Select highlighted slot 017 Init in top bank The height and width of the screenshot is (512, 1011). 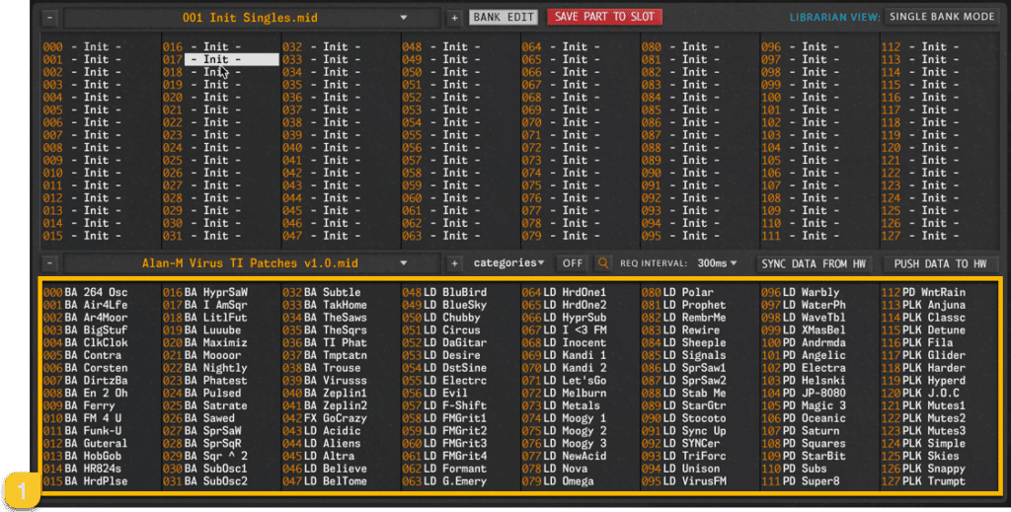221,59
